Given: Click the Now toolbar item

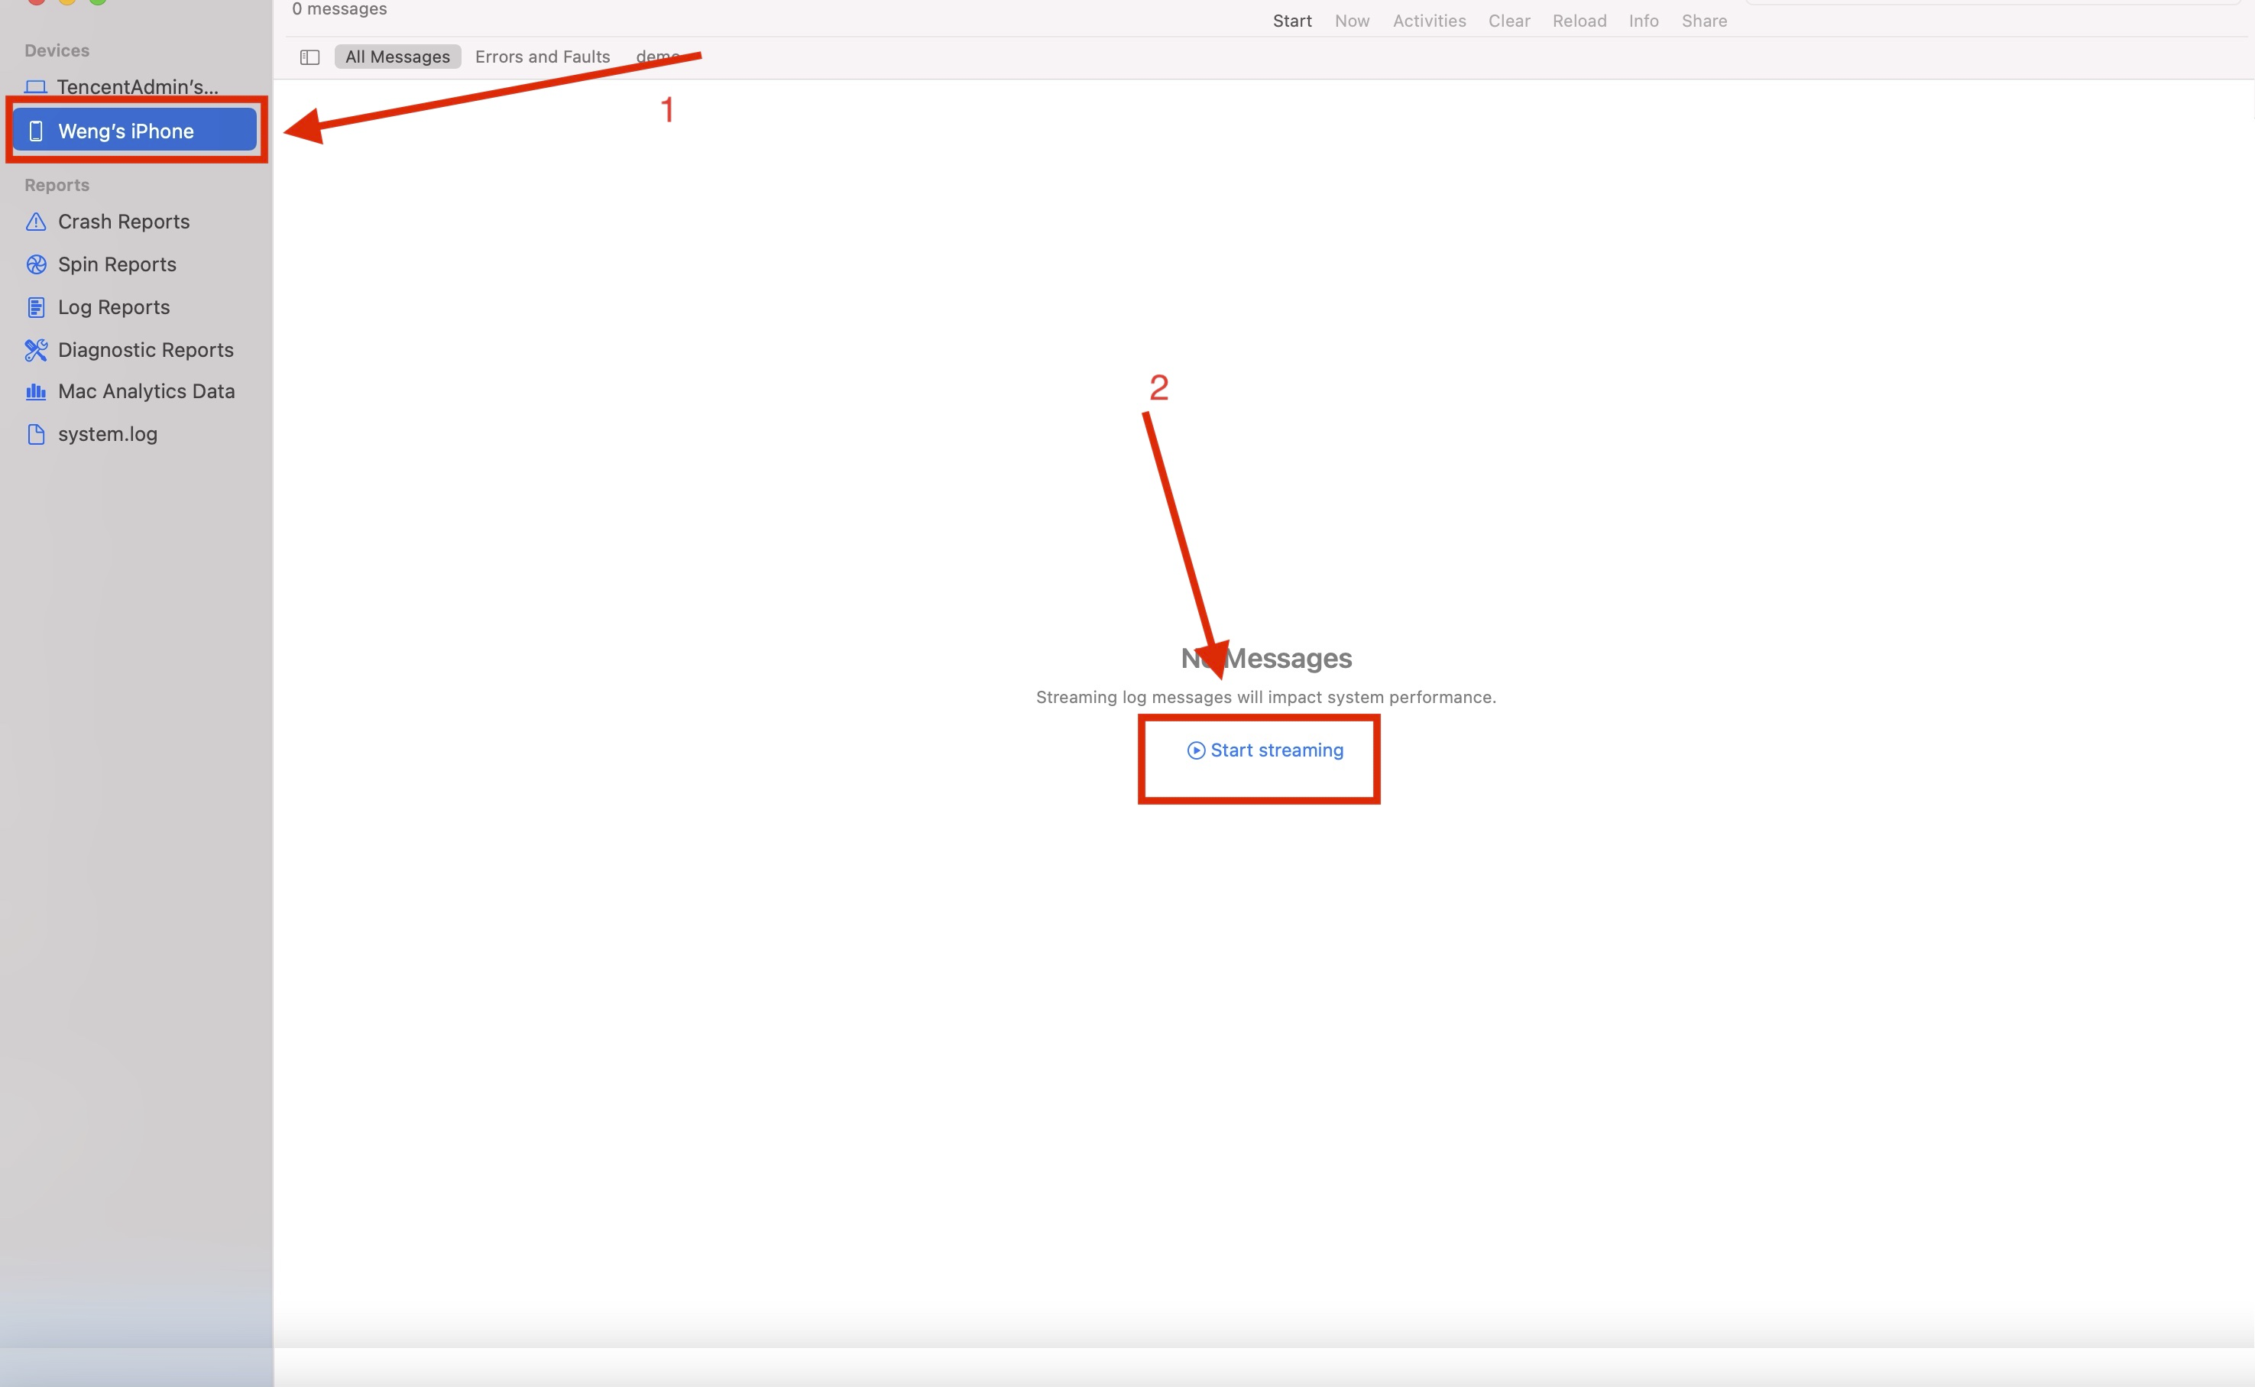Looking at the screenshot, I should pos(1351,19).
